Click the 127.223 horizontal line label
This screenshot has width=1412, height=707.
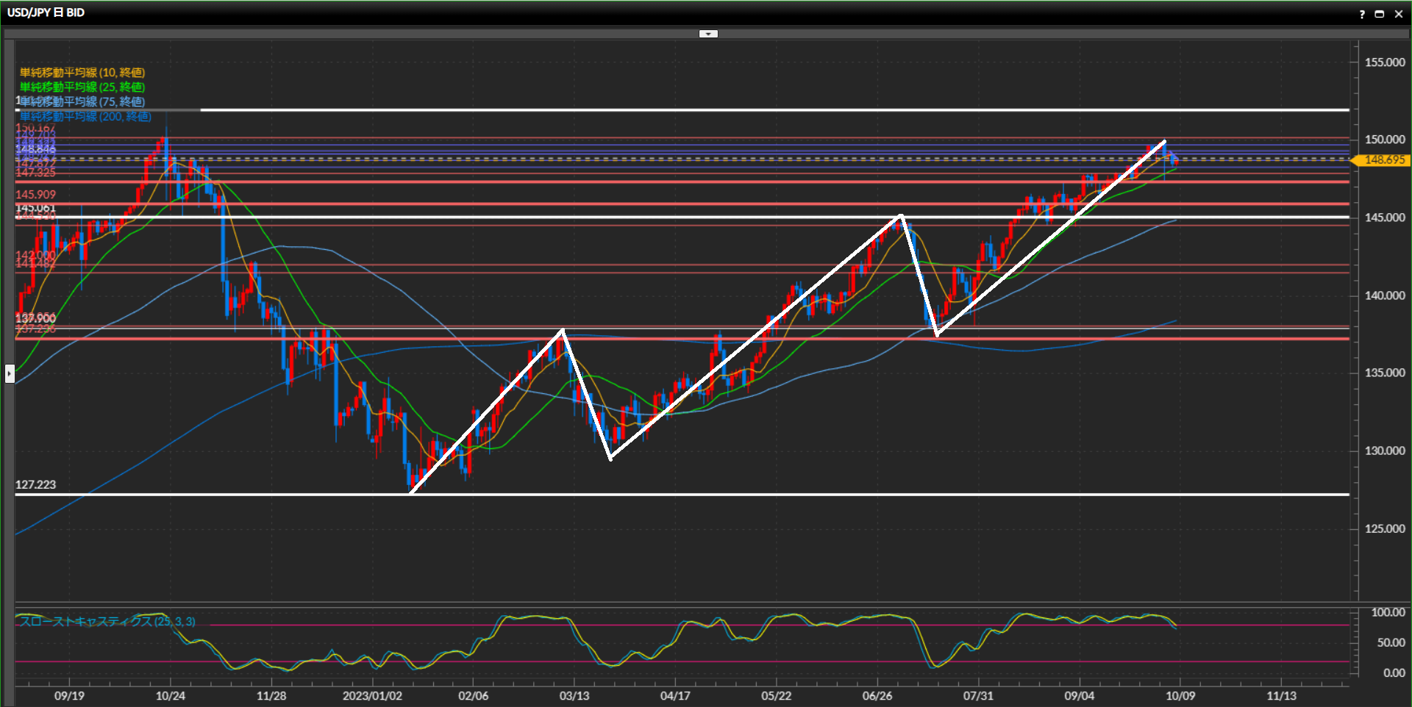tap(35, 484)
